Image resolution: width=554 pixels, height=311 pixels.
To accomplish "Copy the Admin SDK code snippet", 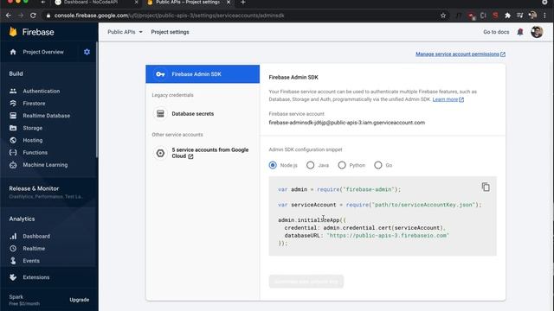I will click(486, 187).
